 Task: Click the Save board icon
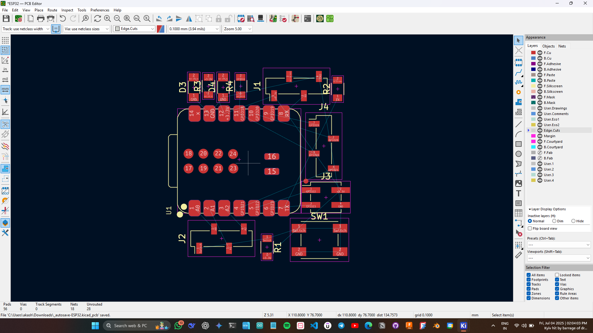click(x=6, y=19)
